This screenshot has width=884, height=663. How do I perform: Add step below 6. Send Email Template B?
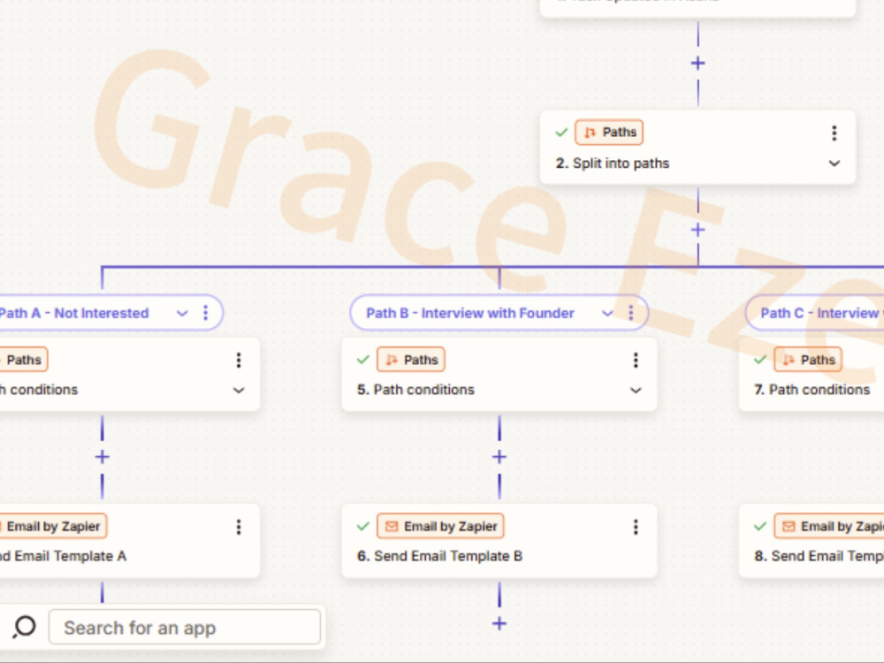point(499,623)
